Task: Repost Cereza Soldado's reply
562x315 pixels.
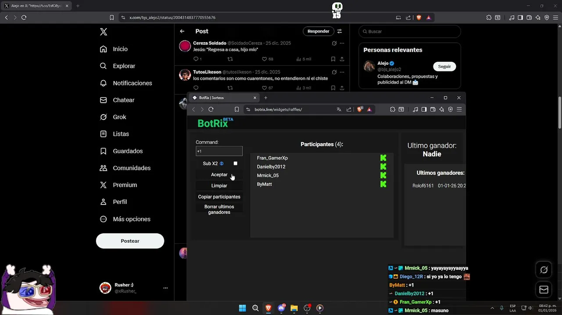Action: [230, 59]
